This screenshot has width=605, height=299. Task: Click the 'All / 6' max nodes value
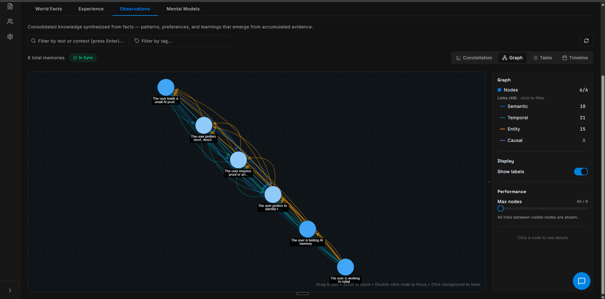point(582,202)
